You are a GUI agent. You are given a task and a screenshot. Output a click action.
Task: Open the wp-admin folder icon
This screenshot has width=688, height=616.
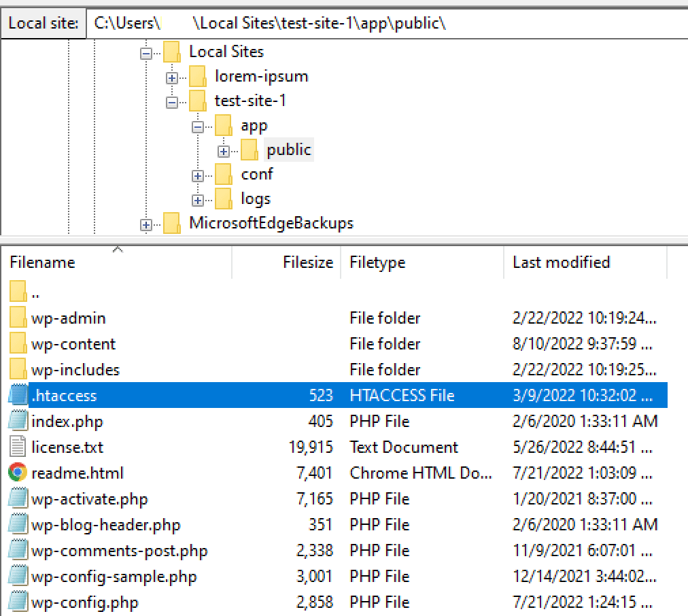tap(16, 318)
